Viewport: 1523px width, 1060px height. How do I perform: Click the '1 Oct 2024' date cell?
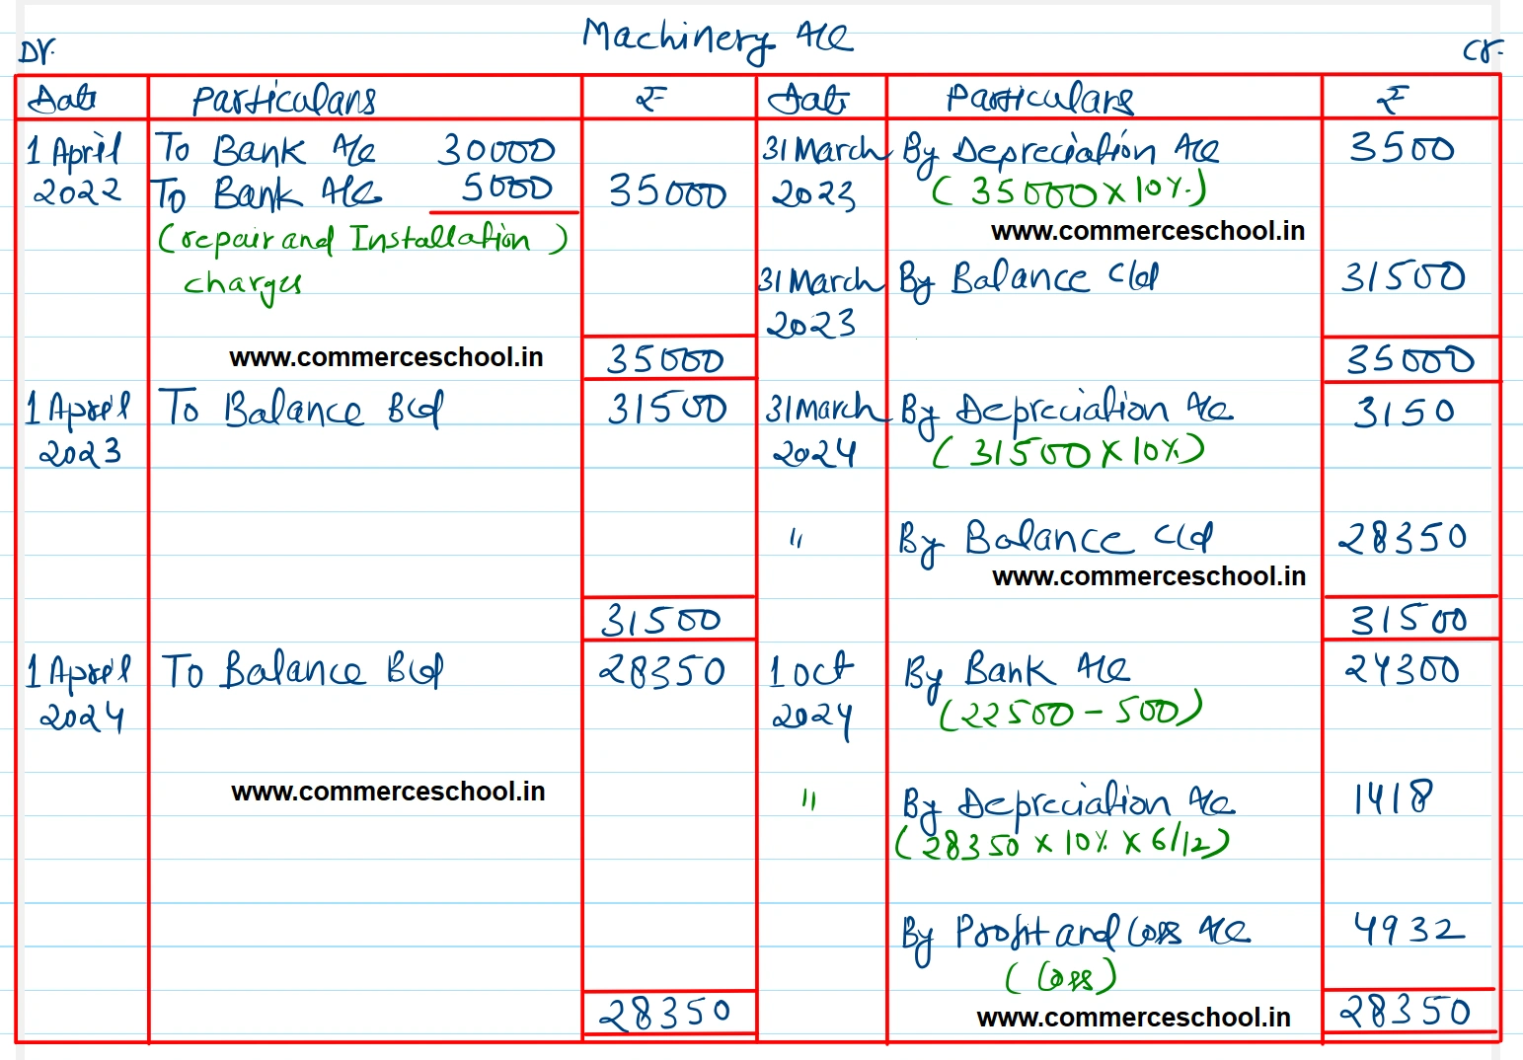point(811,693)
